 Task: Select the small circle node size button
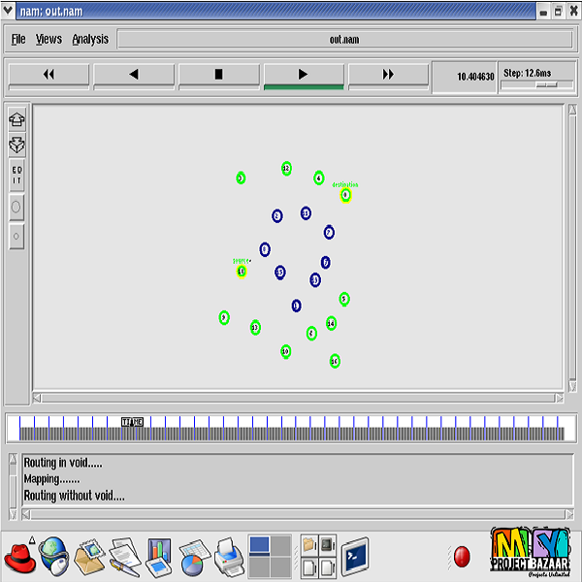[x=16, y=236]
